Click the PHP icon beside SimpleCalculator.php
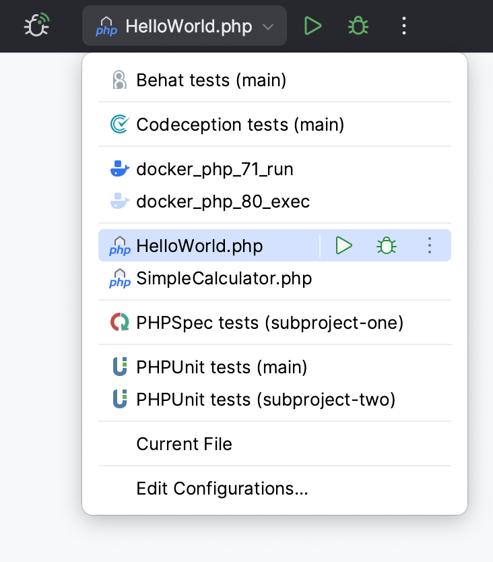Image resolution: width=493 pixels, height=562 pixels. click(x=119, y=278)
